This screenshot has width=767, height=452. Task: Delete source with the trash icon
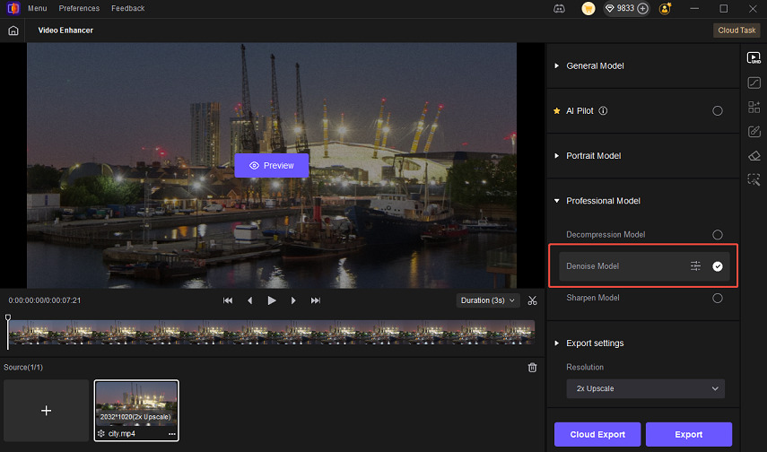point(532,368)
